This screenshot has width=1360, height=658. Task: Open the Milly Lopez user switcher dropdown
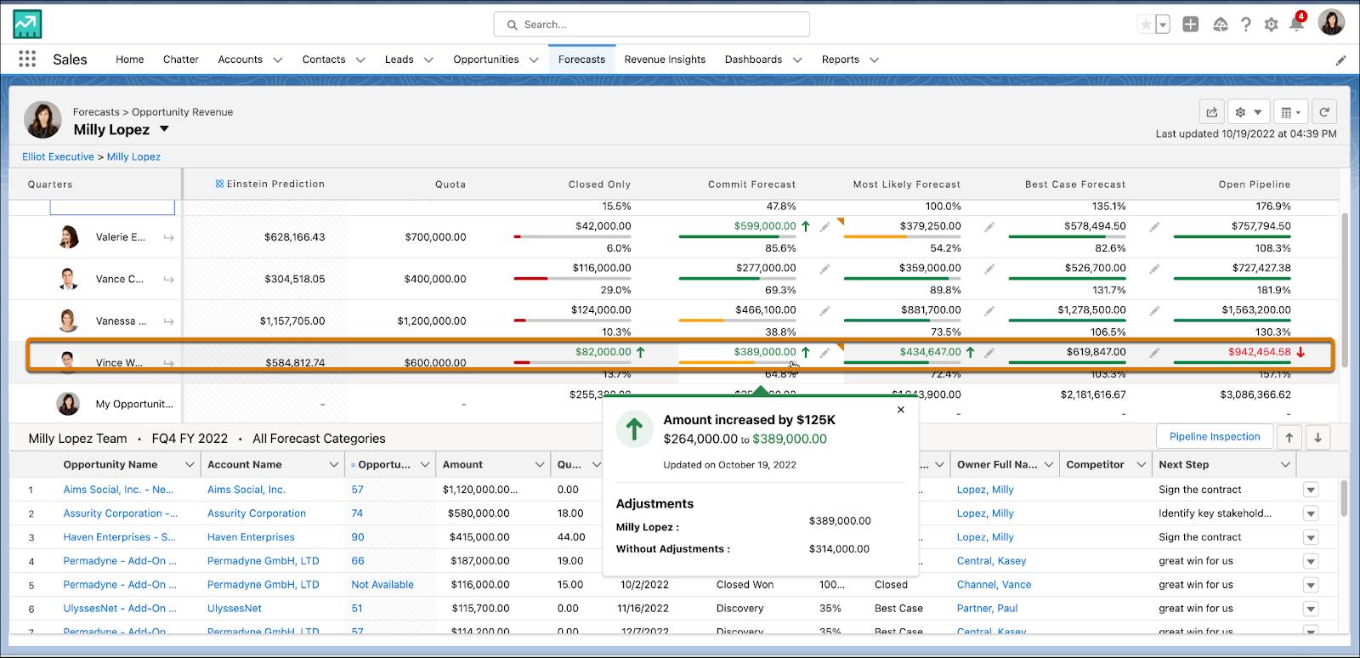pos(164,129)
